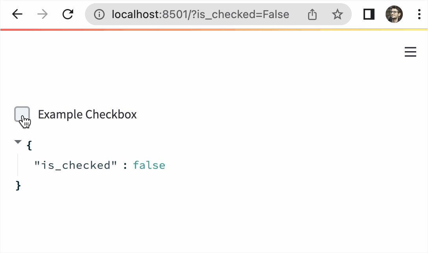This screenshot has width=428, height=253.
Task: Click the browser forward arrow
Action: [42, 15]
